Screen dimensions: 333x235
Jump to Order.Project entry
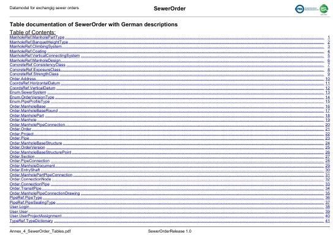click(21, 134)
